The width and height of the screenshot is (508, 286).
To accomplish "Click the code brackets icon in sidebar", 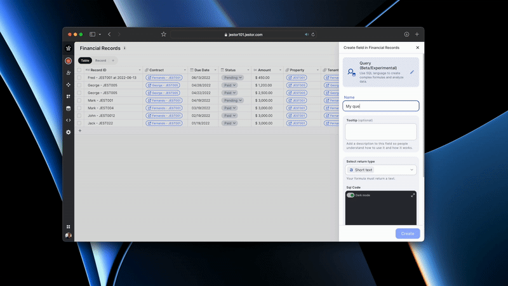I will [x=69, y=119].
